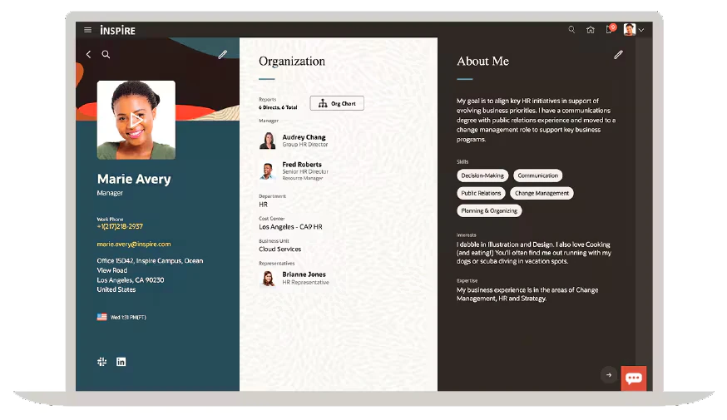Click the Organization heading

(292, 62)
